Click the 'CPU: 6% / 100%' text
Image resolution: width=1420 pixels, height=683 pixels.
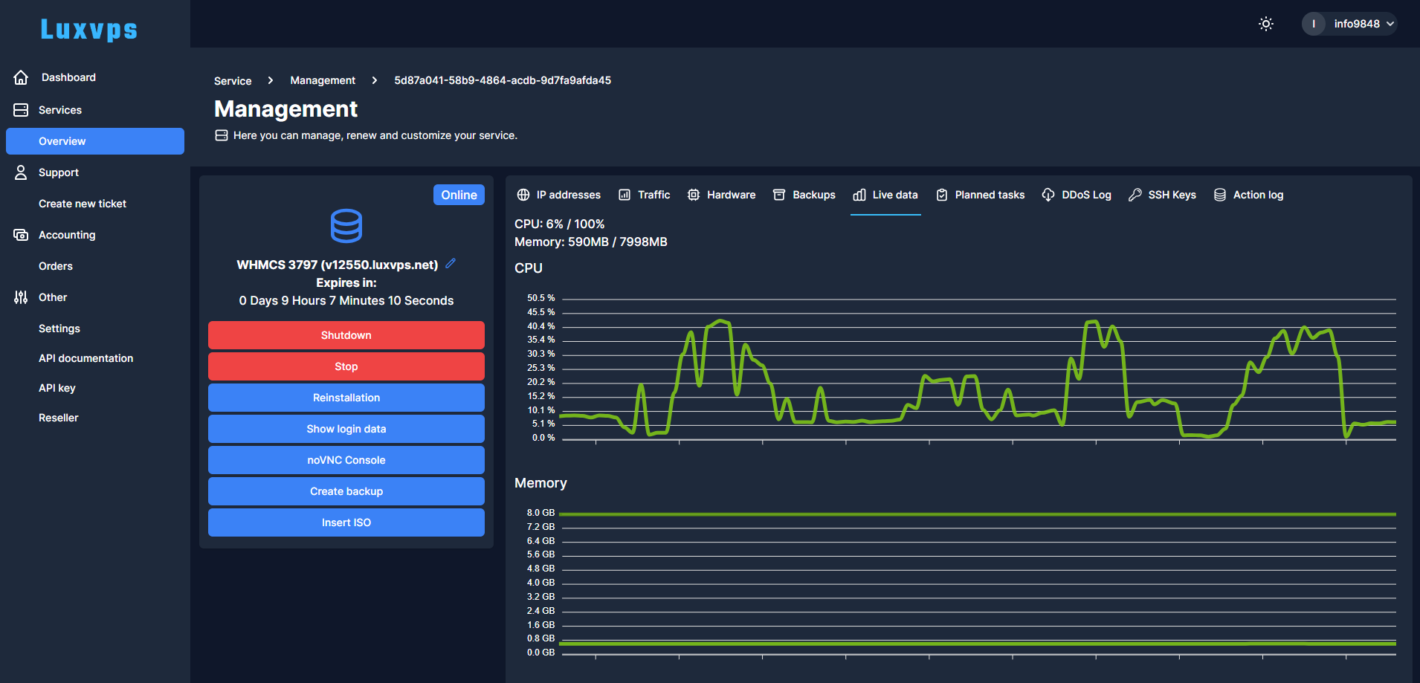pos(560,224)
